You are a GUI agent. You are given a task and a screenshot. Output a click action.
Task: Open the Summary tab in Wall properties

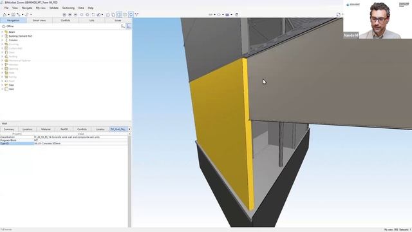click(9, 129)
